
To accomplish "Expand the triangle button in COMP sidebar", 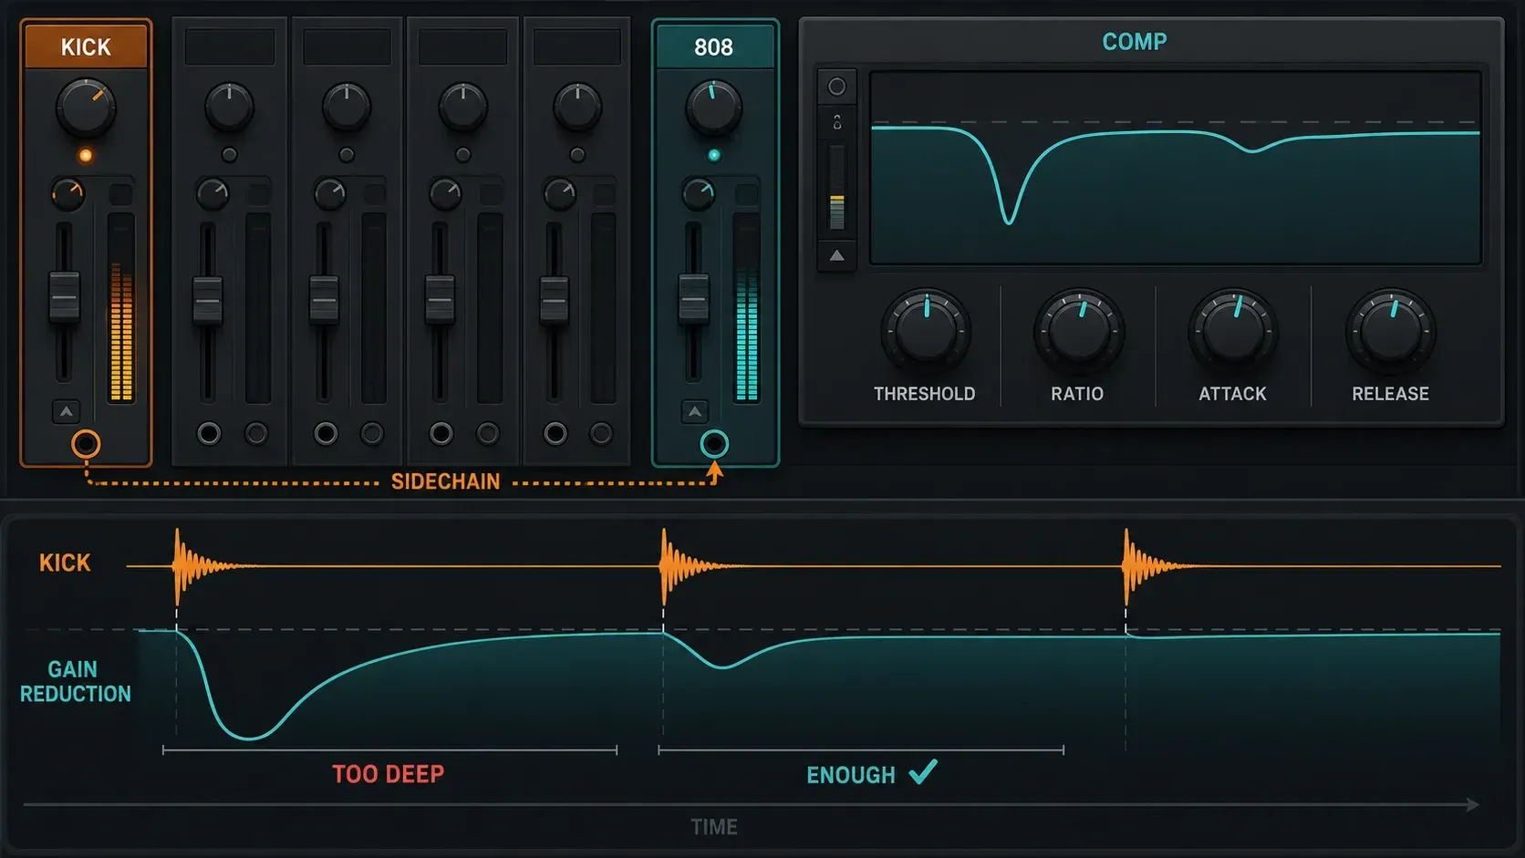I will [836, 256].
